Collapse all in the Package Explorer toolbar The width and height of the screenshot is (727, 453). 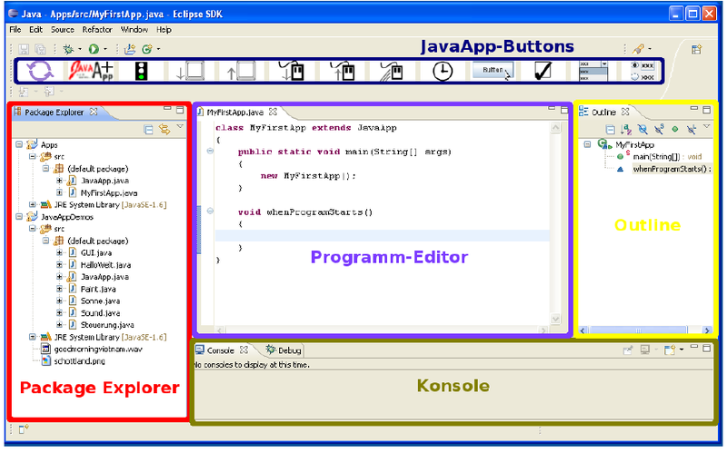click(x=148, y=130)
